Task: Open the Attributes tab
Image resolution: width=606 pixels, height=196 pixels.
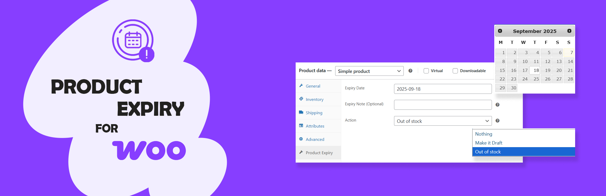Action: (318, 126)
